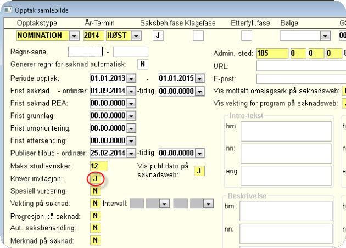The height and width of the screenshot is (248, 346).
Task: Click second Regnr-serie input field
Action: [131, 52]
